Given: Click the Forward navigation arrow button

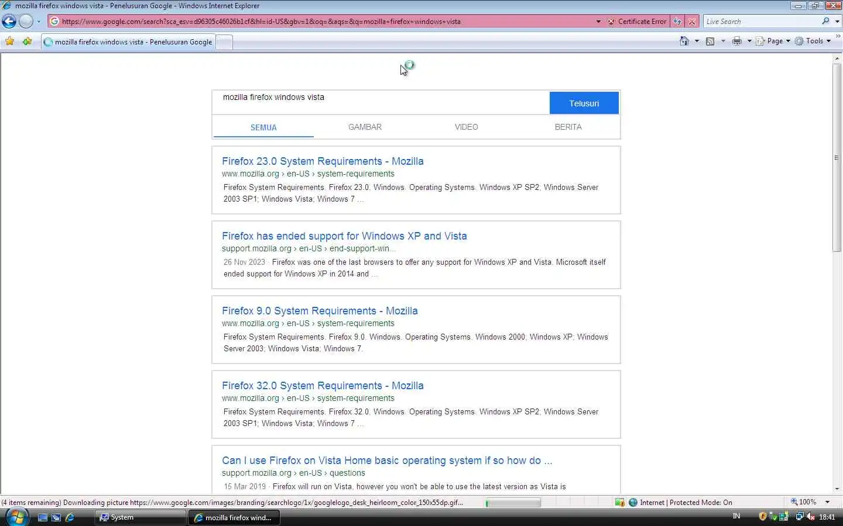Looking at the screenshot, I should pos(26,22).
